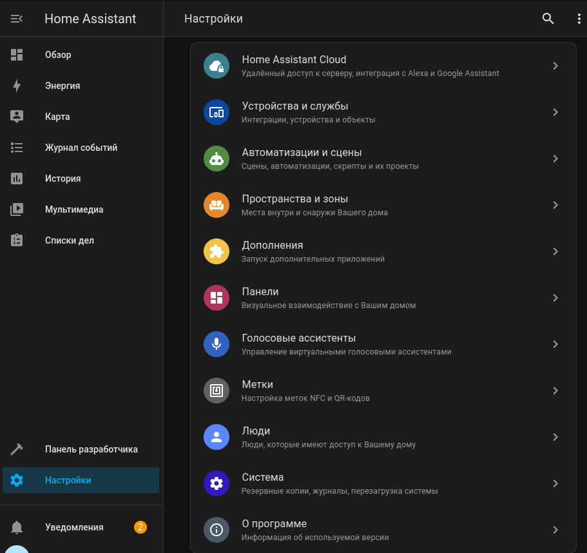Click the search magnifier icon

click(548, 19)
